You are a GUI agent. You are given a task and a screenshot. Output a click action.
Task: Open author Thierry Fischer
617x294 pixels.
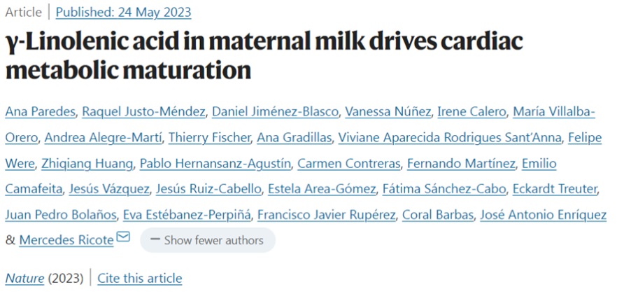tap(208, 138)
